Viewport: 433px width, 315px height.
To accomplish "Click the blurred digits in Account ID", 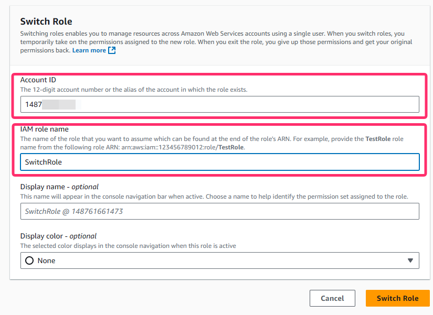I will pos(61,104).
